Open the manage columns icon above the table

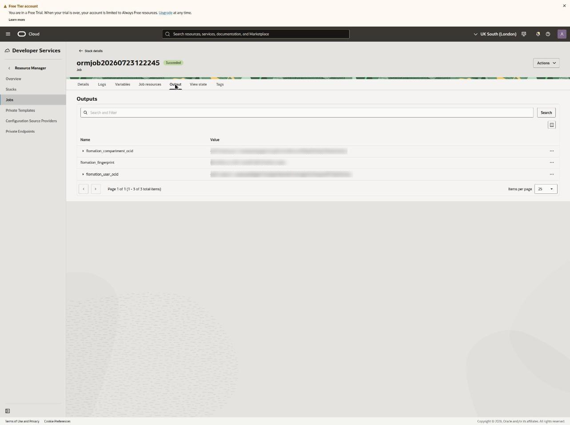click(x=552, y=125)
